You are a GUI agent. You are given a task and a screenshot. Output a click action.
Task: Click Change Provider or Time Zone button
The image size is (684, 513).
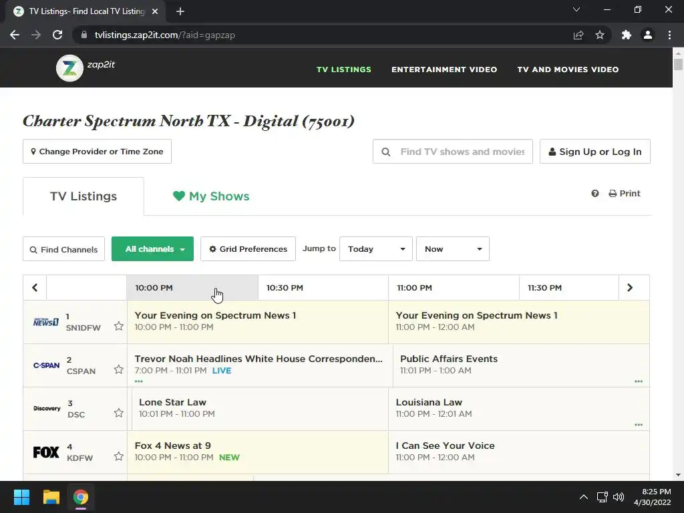(x=98, y=152)
